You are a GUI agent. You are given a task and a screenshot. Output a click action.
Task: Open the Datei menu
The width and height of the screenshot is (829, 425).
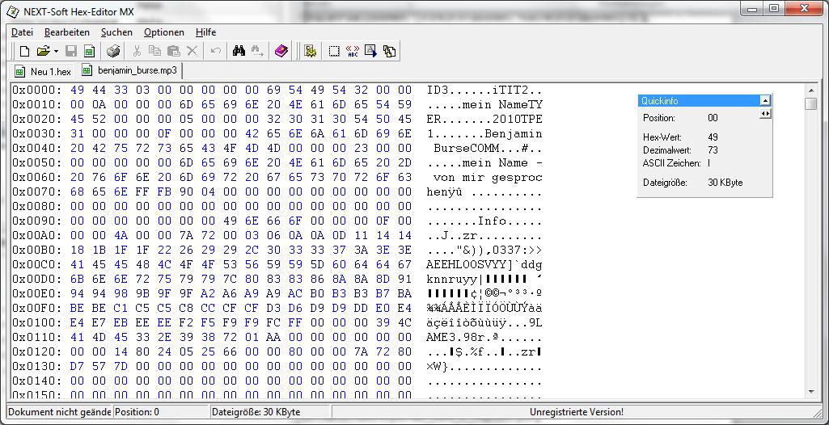[x=22, y=32]
